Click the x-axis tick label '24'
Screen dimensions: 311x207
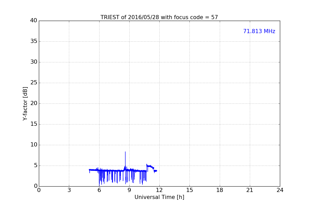click(x=280, y=190)
